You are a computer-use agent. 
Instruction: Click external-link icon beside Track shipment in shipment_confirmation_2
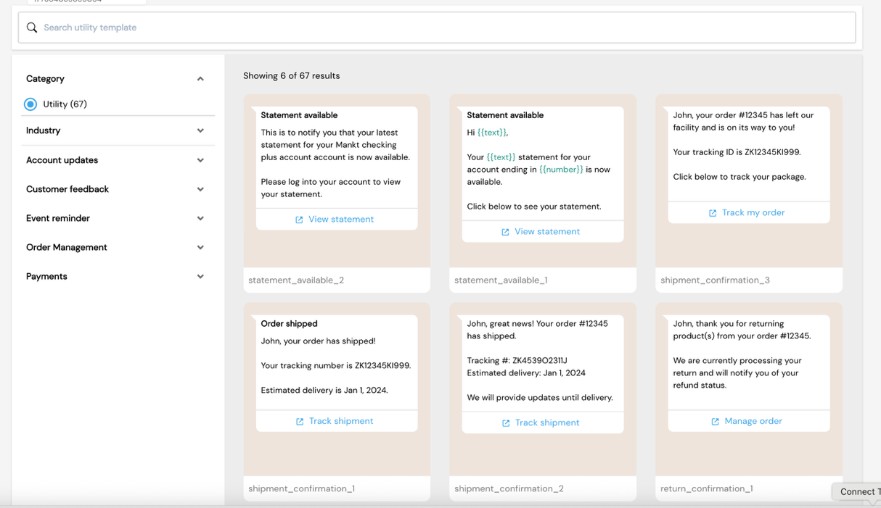(x=506, y=423)
